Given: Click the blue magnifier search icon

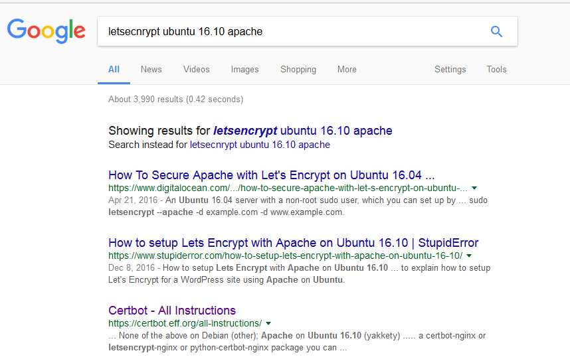Looking at the screenshot, I should click(x=496, y=32).
